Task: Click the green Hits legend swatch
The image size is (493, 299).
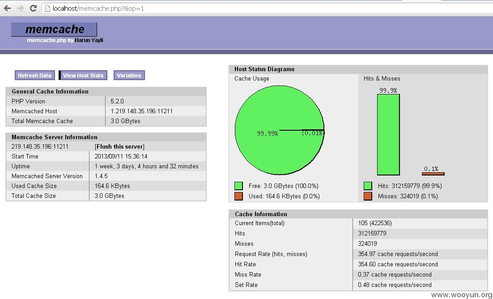Action: (368, 186)
